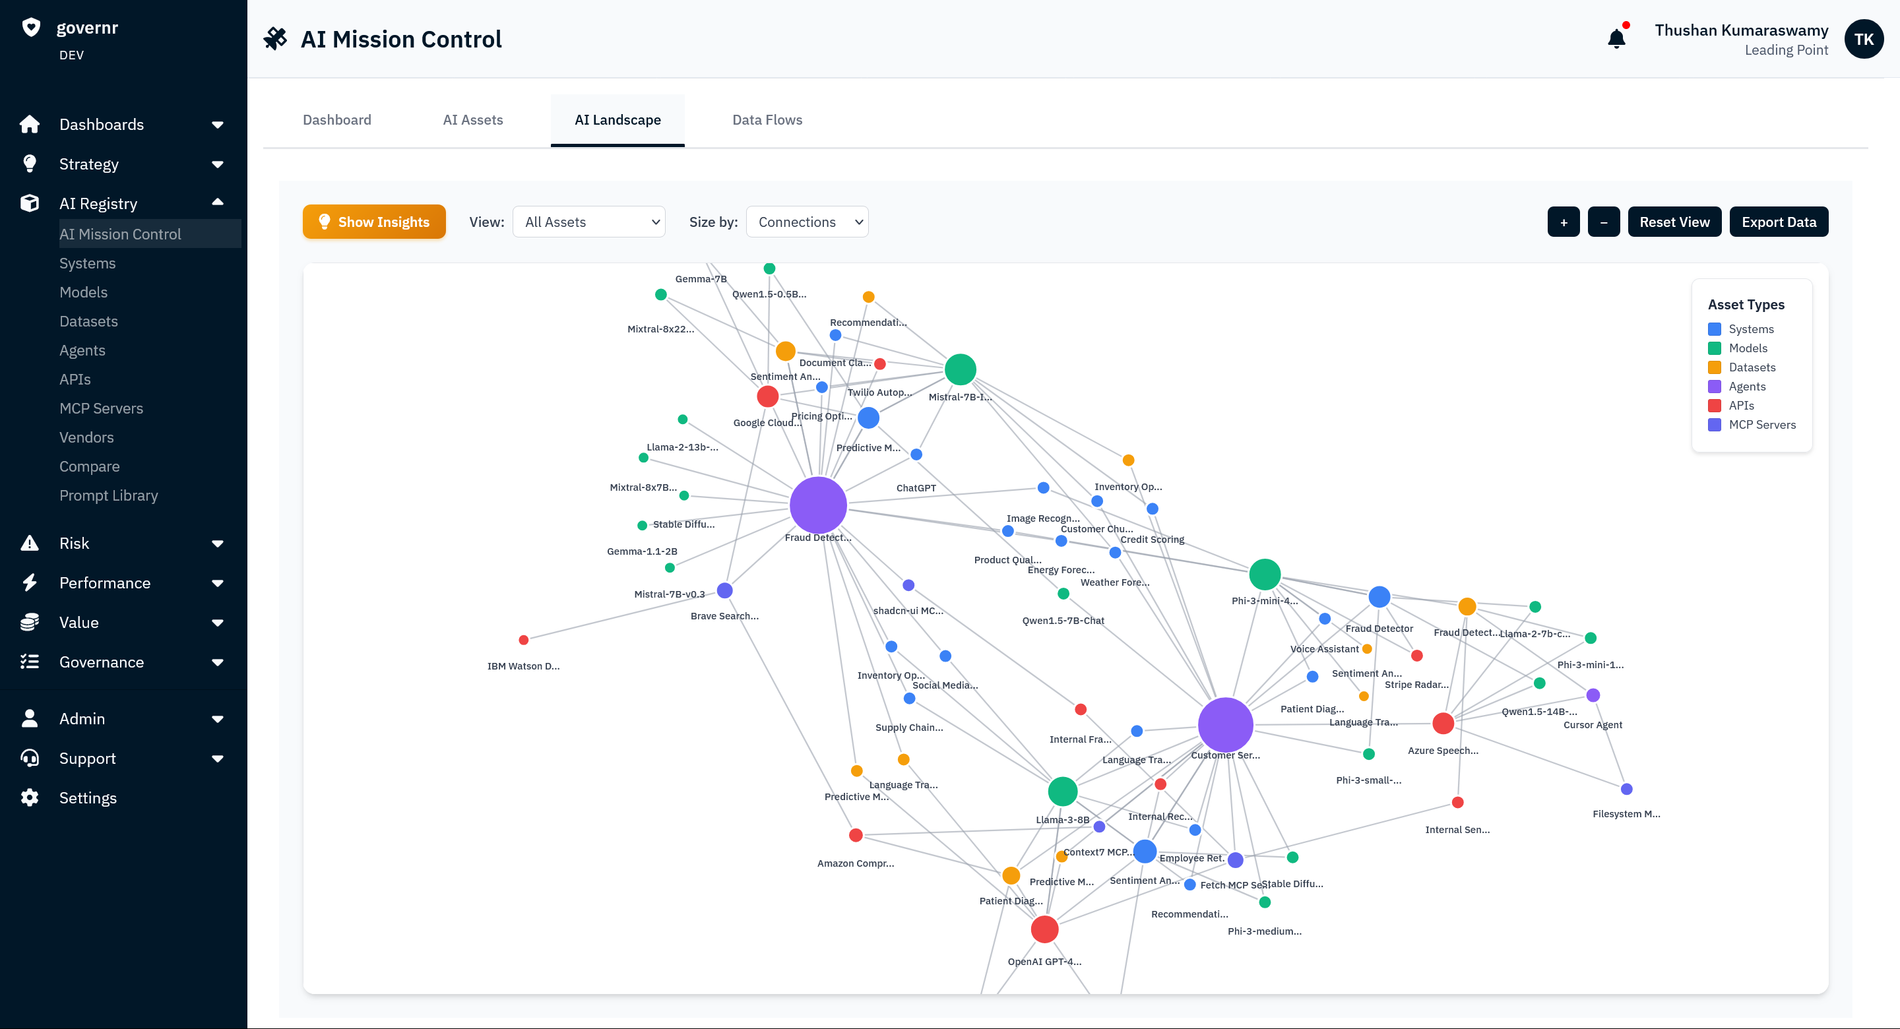The image size is (1900, 1029).
Task: Switch to the AI Assets tab
Action: [x=473, y=119]
